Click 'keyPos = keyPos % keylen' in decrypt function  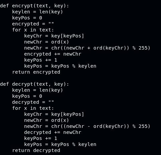point(60,144)
